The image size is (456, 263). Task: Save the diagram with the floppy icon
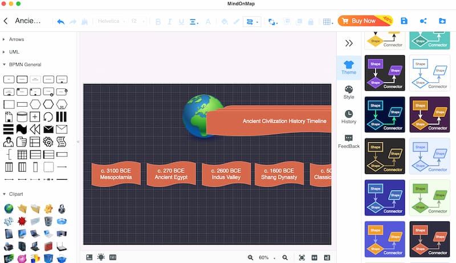click(x=404, y=21)
